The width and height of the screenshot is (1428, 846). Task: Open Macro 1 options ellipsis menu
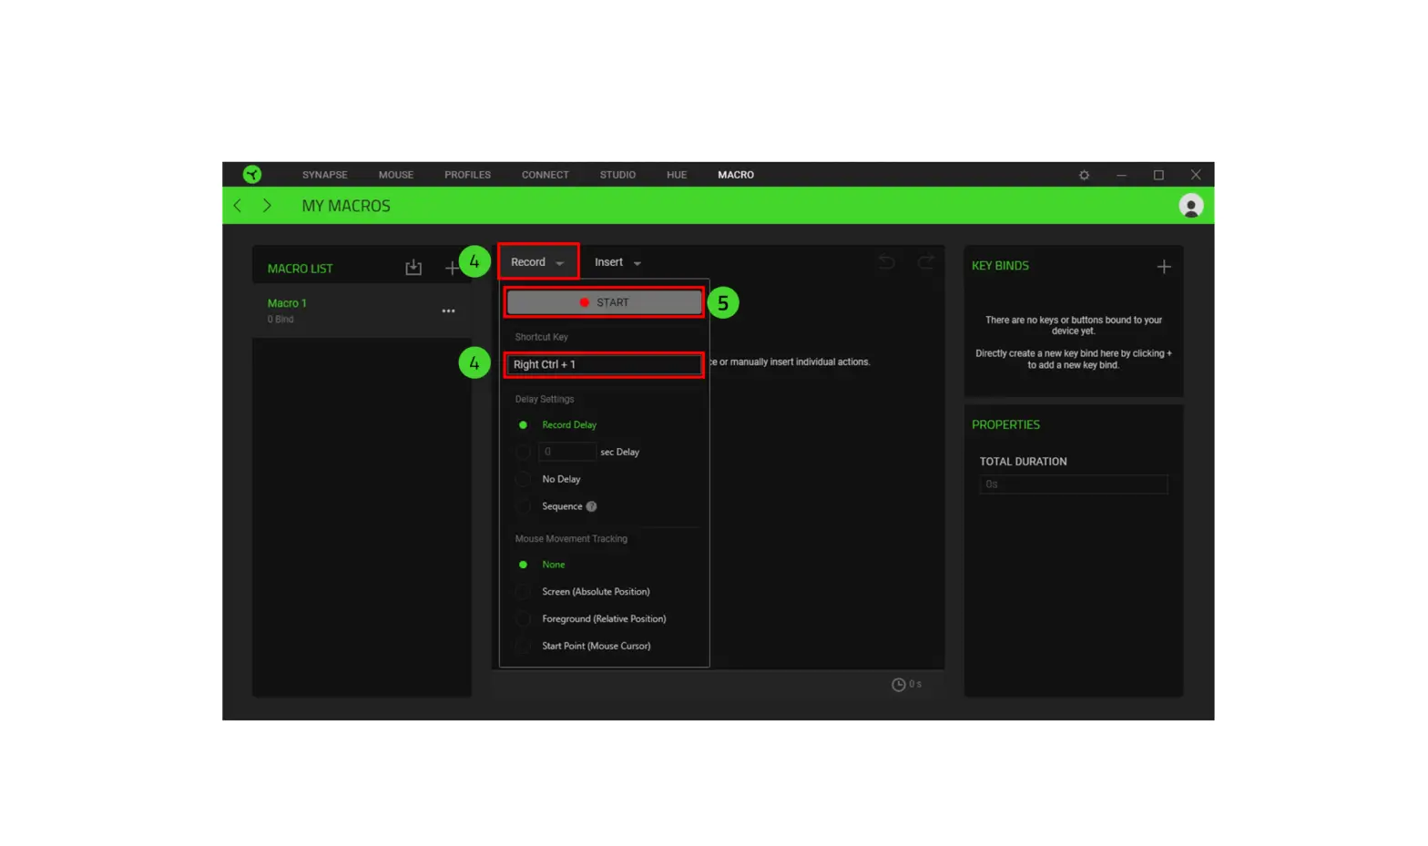click(448, 311)
